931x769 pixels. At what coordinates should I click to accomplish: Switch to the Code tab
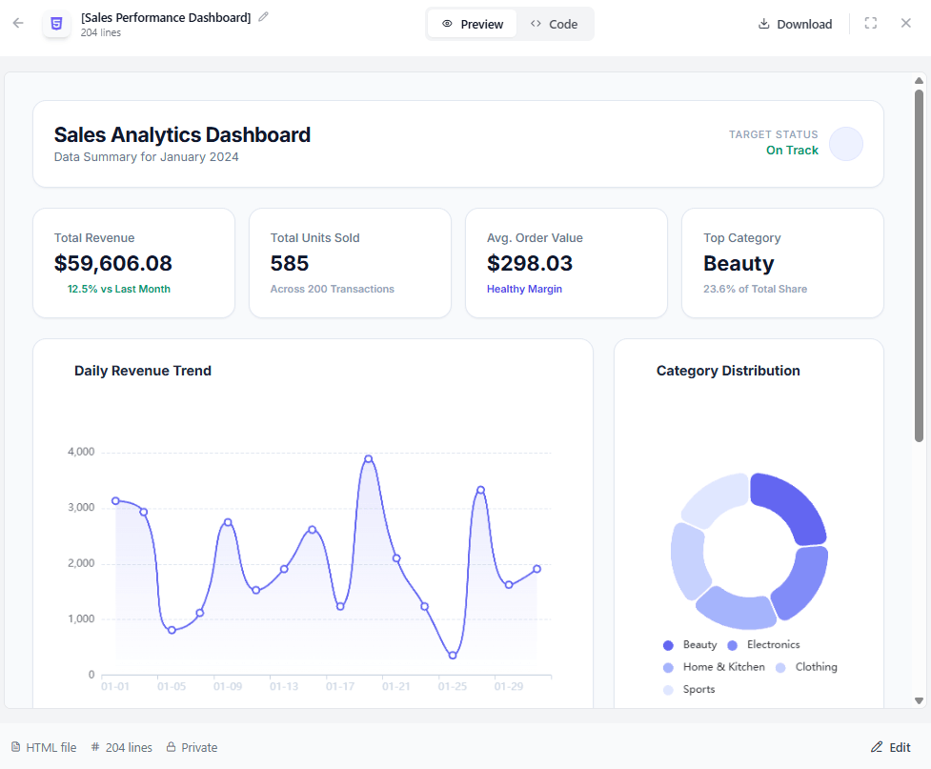tap(554, 24)
